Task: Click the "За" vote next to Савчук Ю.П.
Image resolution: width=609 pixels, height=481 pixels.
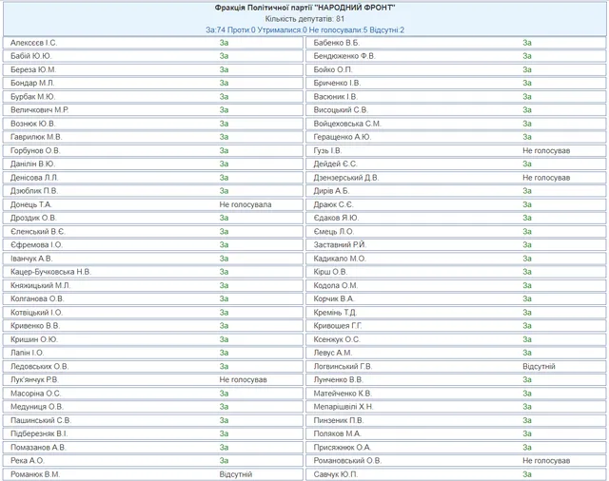Action: (x=526, y=473)
